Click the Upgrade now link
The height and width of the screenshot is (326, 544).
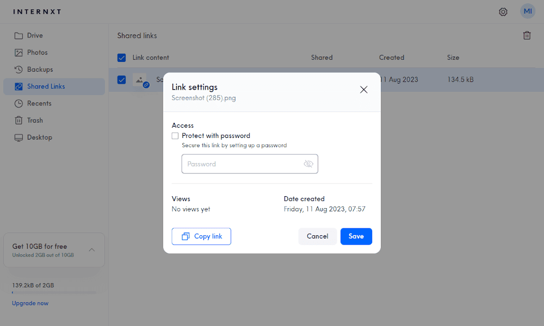(30, 303)
